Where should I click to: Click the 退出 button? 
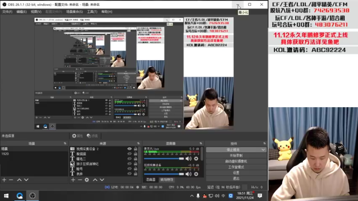coord(236,178)
